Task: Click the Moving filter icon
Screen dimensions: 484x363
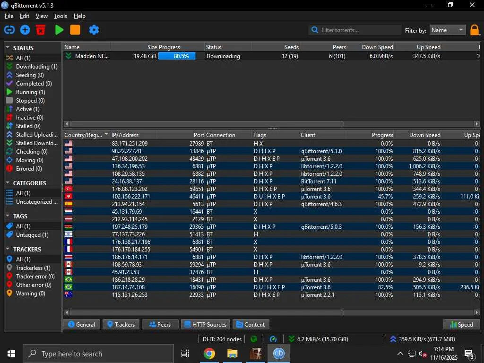Action: pos(9,160)
